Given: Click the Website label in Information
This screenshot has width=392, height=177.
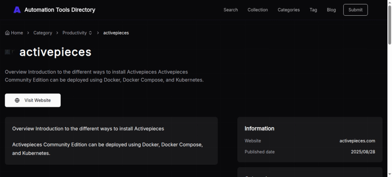Looking at the screenshot, I should [x=253, y=141].
